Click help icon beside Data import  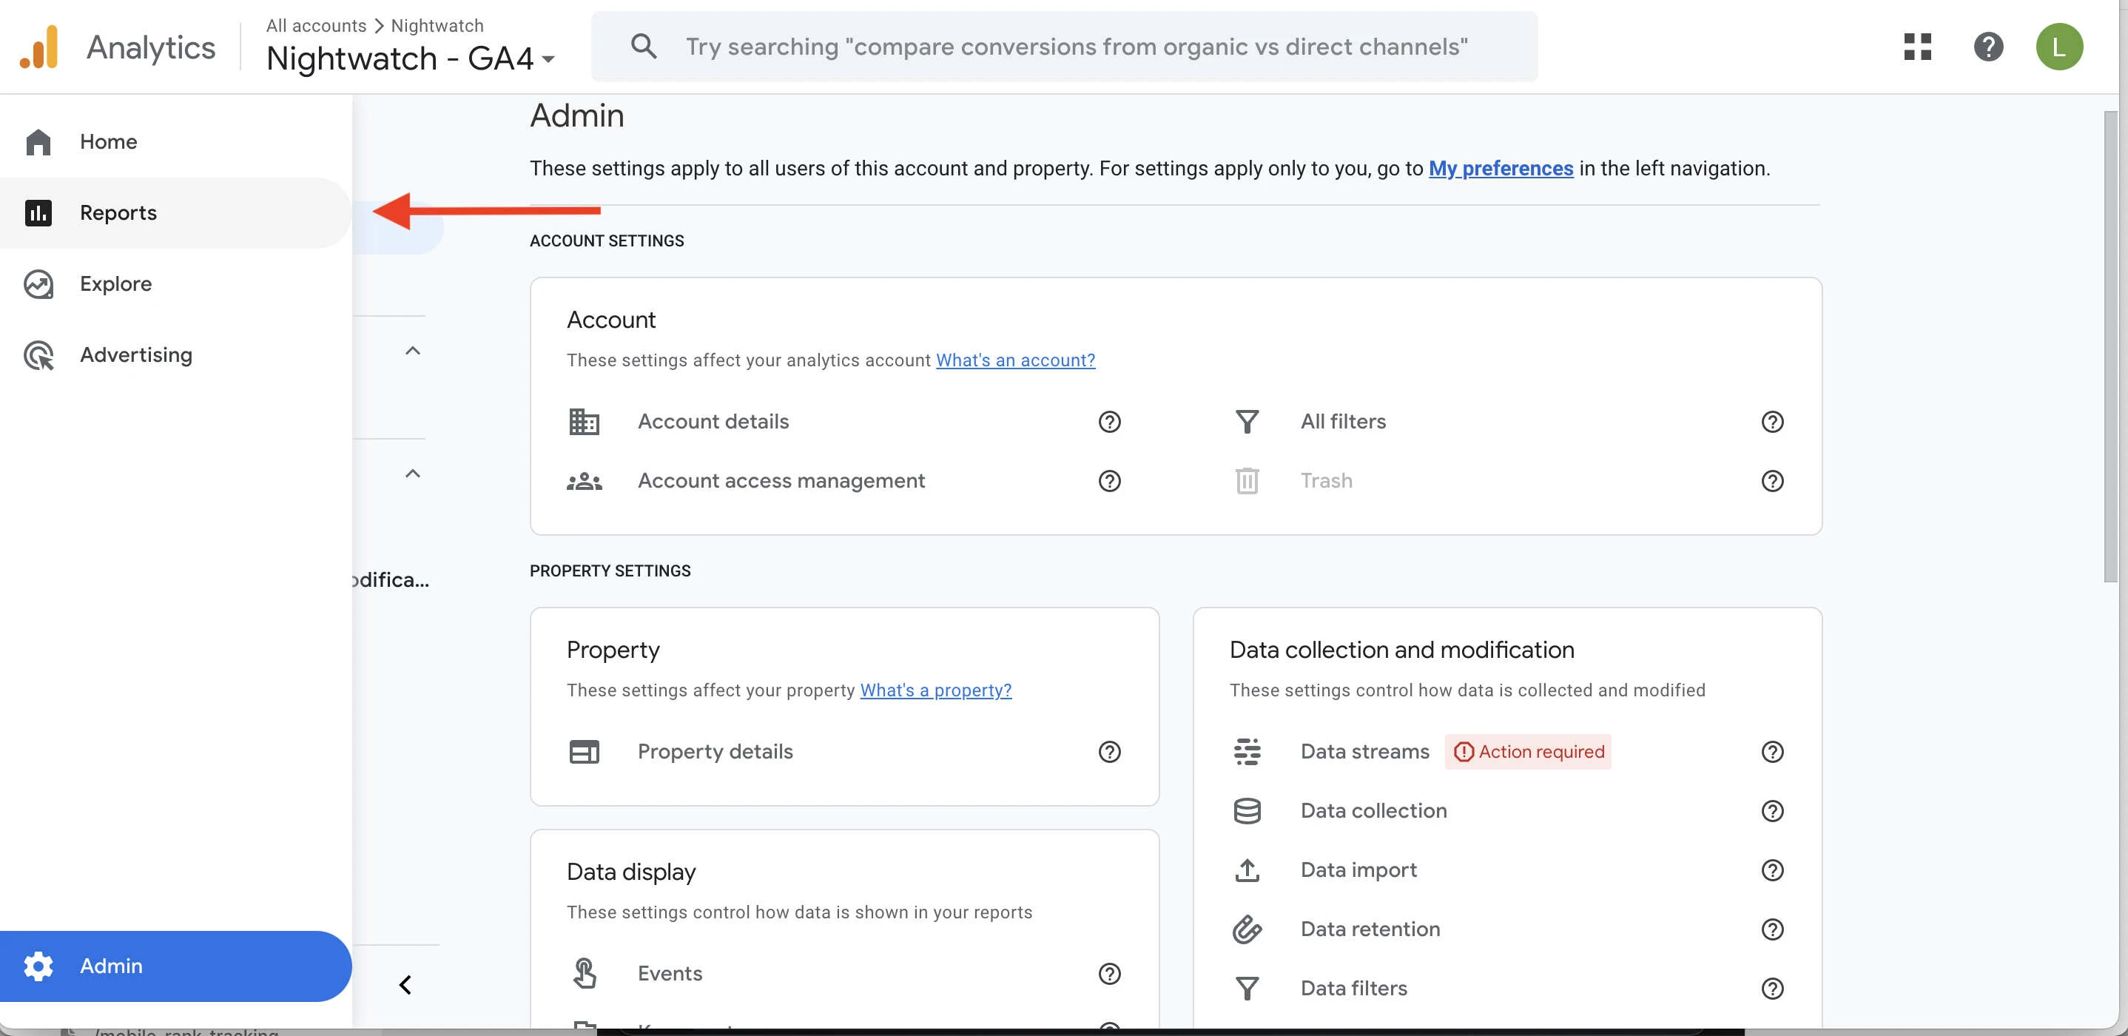coord(1772,870)
